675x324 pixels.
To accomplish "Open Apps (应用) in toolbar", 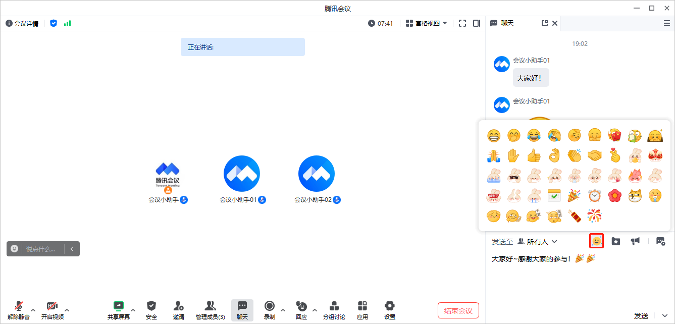I will tap(362, 310).
